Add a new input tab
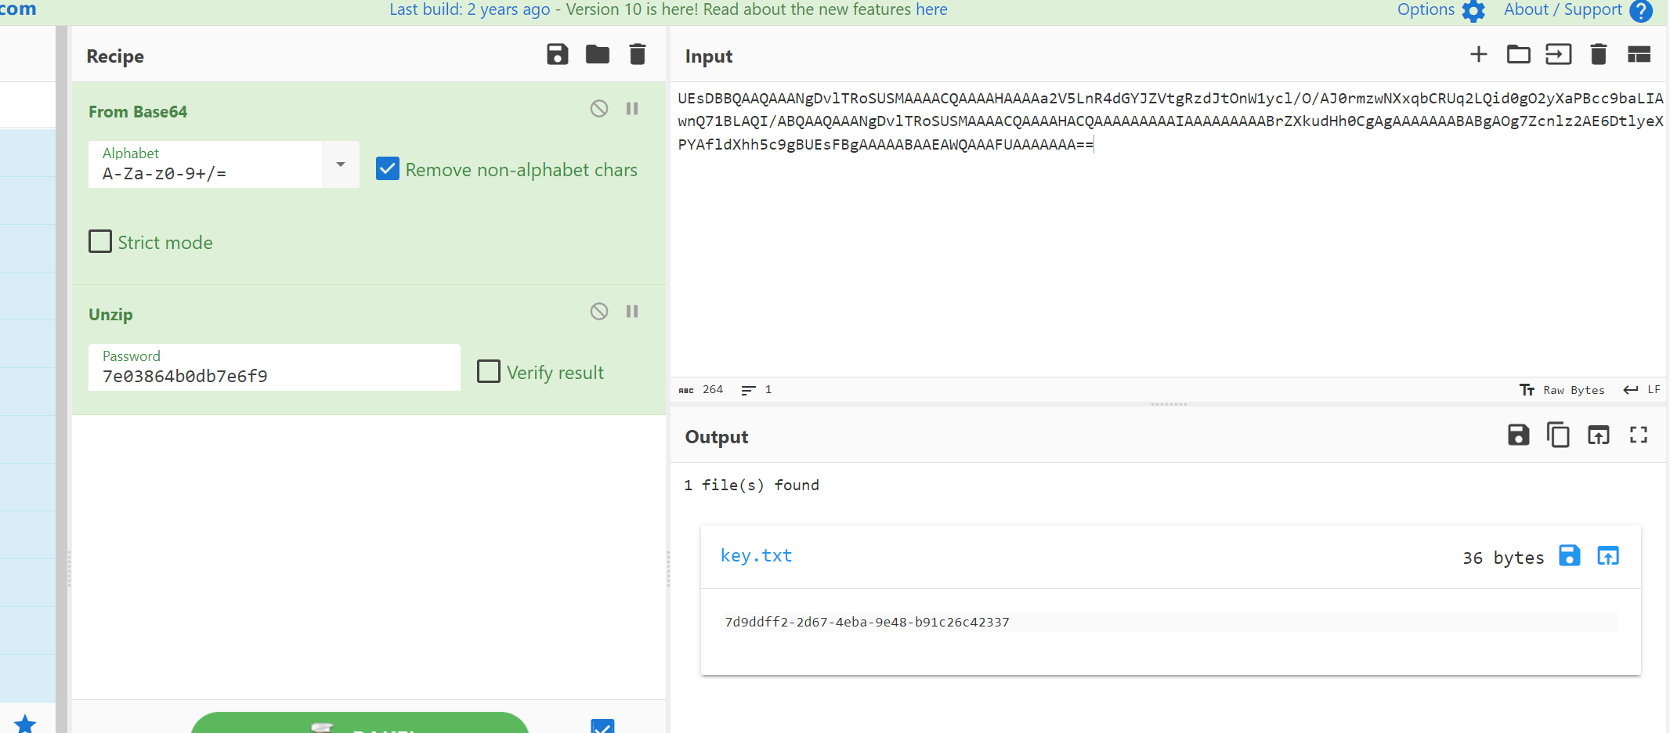The image size is (1670, 733). [x=1478, y=55]
